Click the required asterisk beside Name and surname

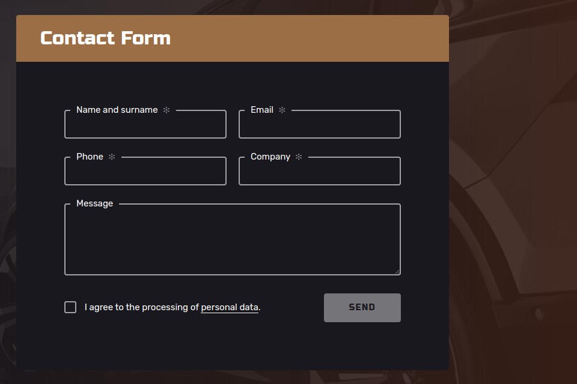166,110
